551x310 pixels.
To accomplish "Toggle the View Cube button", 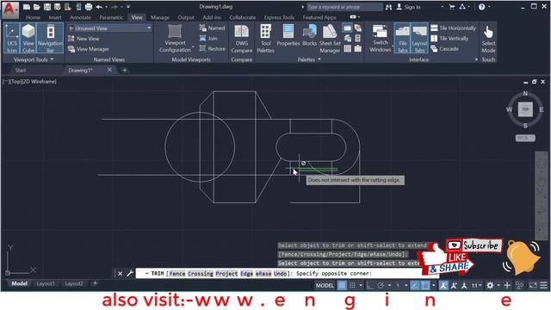I will (28, 38).
